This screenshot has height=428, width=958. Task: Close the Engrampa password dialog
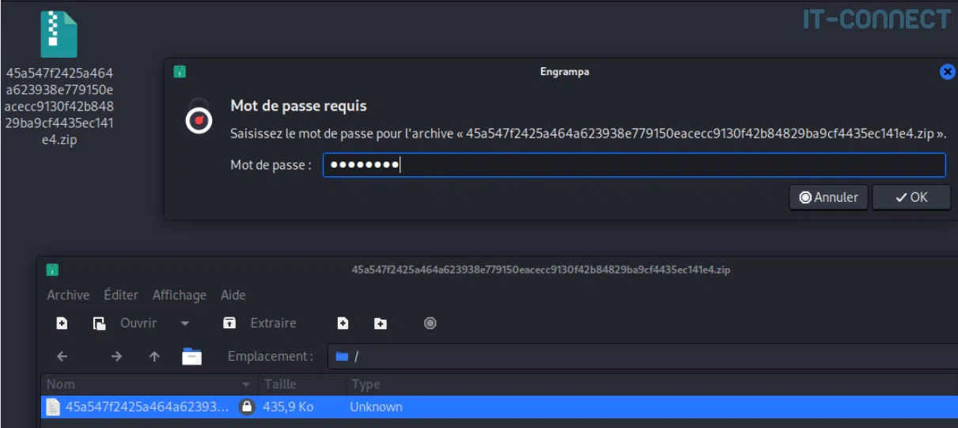click(947, 72)
